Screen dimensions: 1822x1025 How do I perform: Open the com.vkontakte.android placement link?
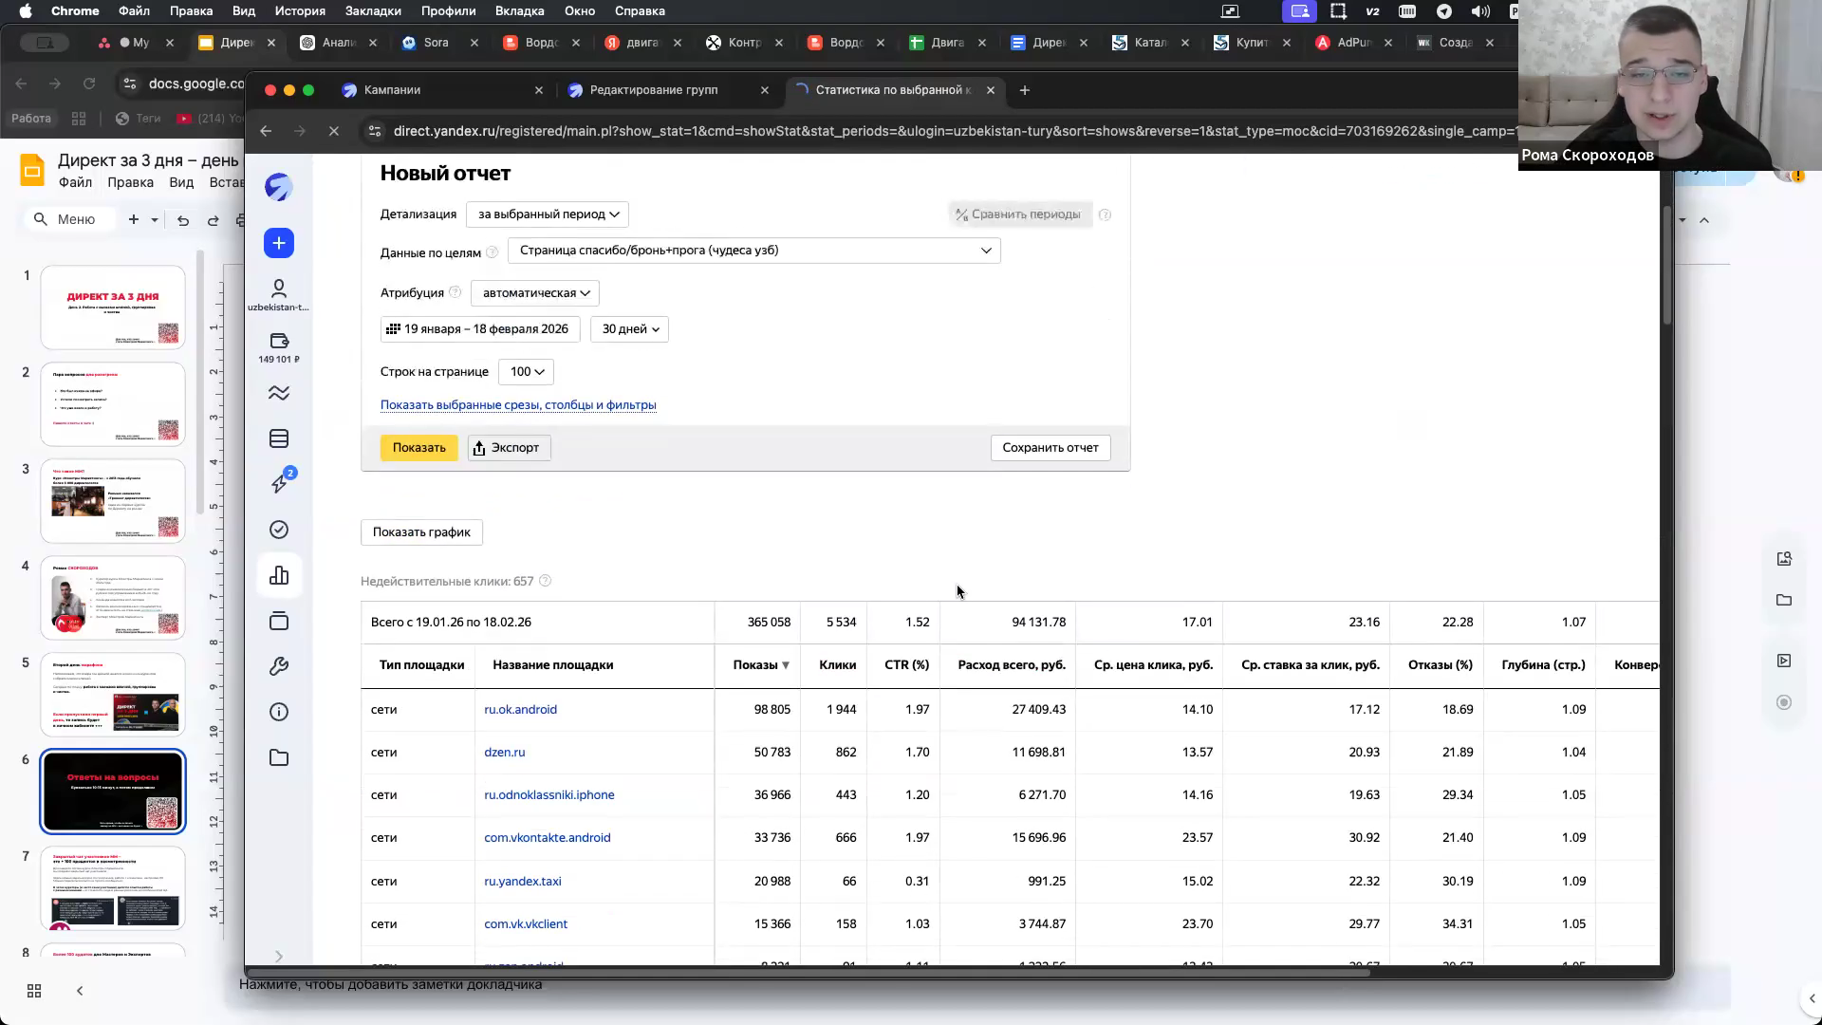pos(548,837)
